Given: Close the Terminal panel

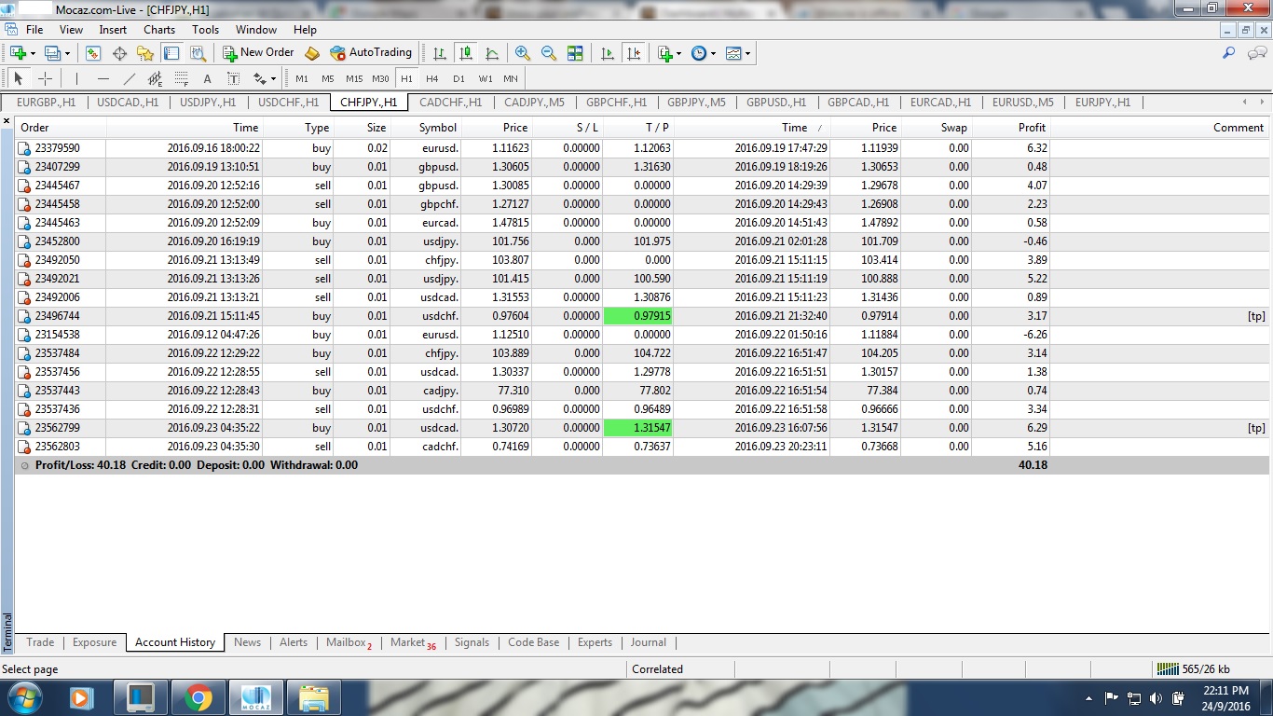Looking at the screenshot, I should (x=7, y=122).
